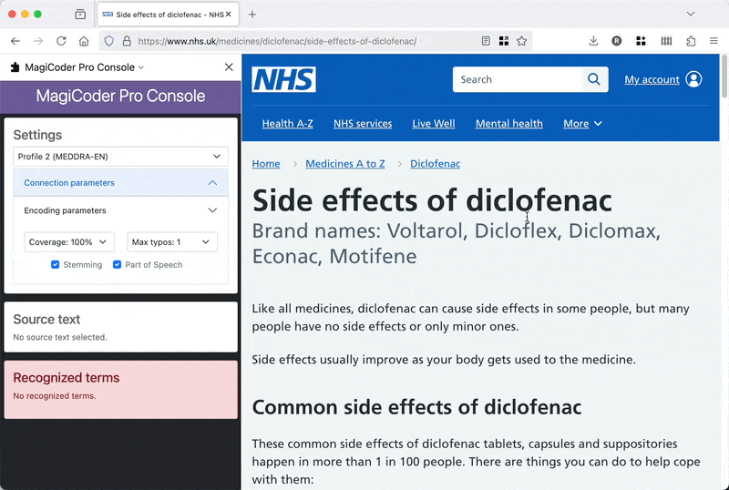Click the NHS logo

283,79
